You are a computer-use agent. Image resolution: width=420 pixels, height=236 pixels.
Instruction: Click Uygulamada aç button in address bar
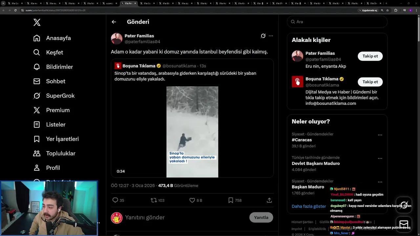tap(368, 10)
